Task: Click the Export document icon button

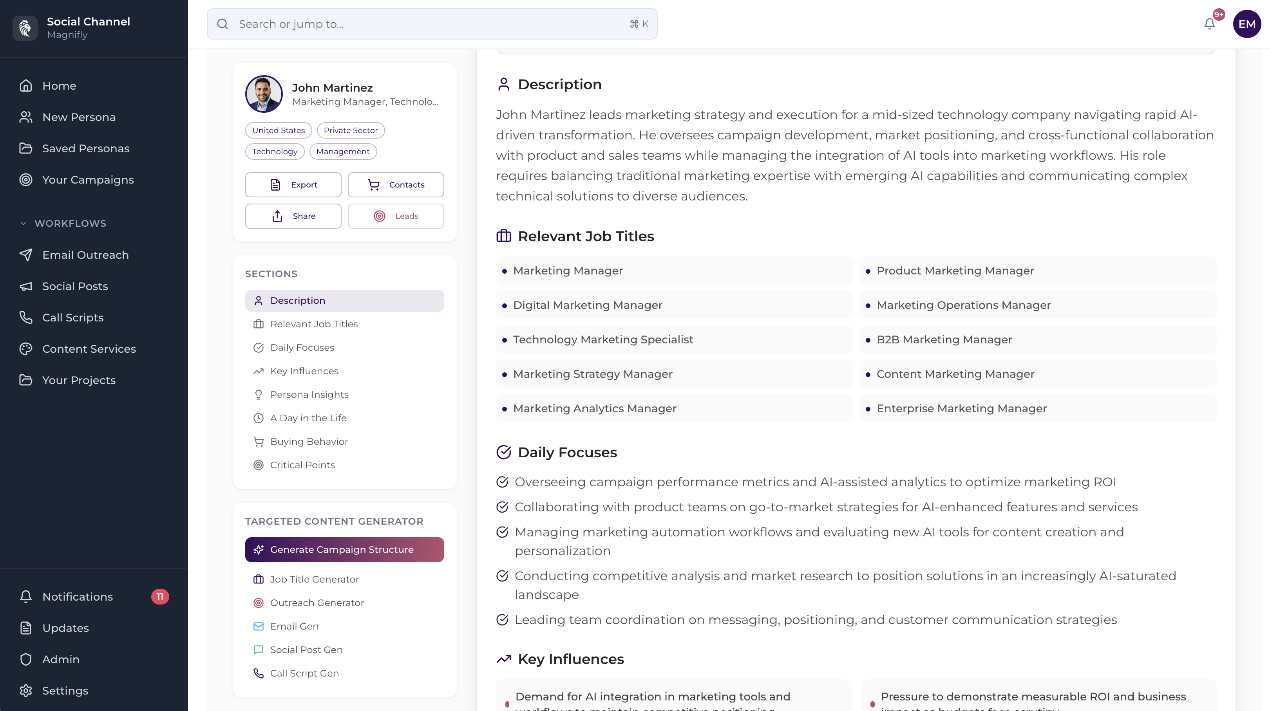Action: tap(293, 185)
